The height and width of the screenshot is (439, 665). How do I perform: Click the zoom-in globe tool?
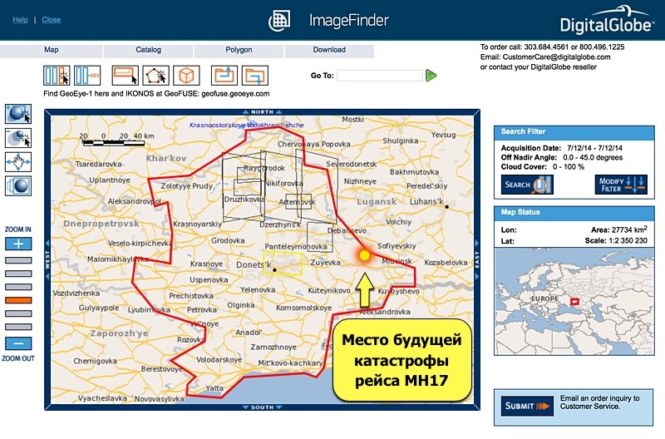point(18,113)
